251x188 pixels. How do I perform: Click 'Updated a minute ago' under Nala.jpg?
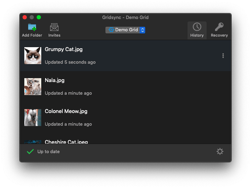(68, 93)
